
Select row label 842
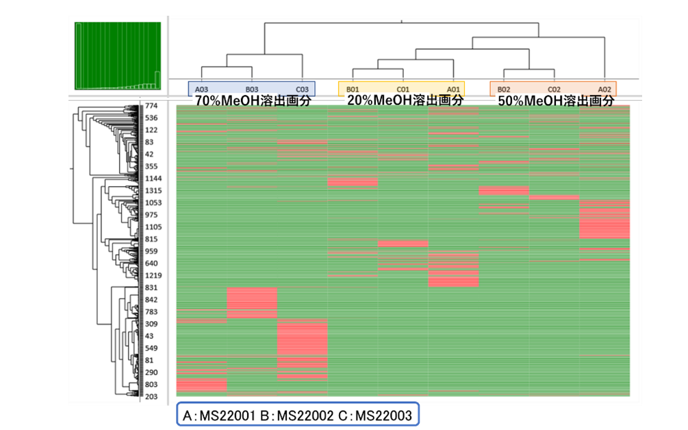151,300
